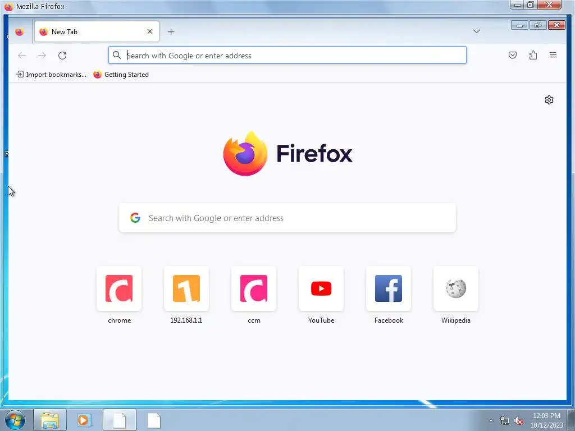Screen dimensions: 575x431
Task: Click the Firefox logo on page
Action: tap(287, 153)
